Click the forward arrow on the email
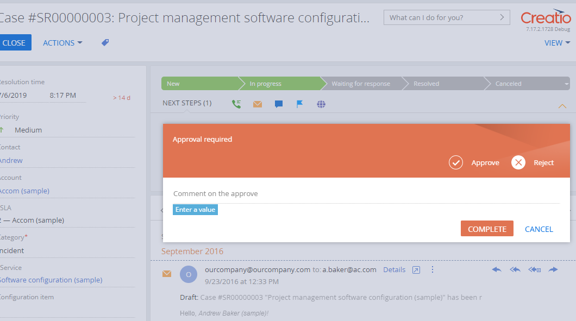Image resolution: width=576 pixels, height=321 pixels. tap(553, 269)
